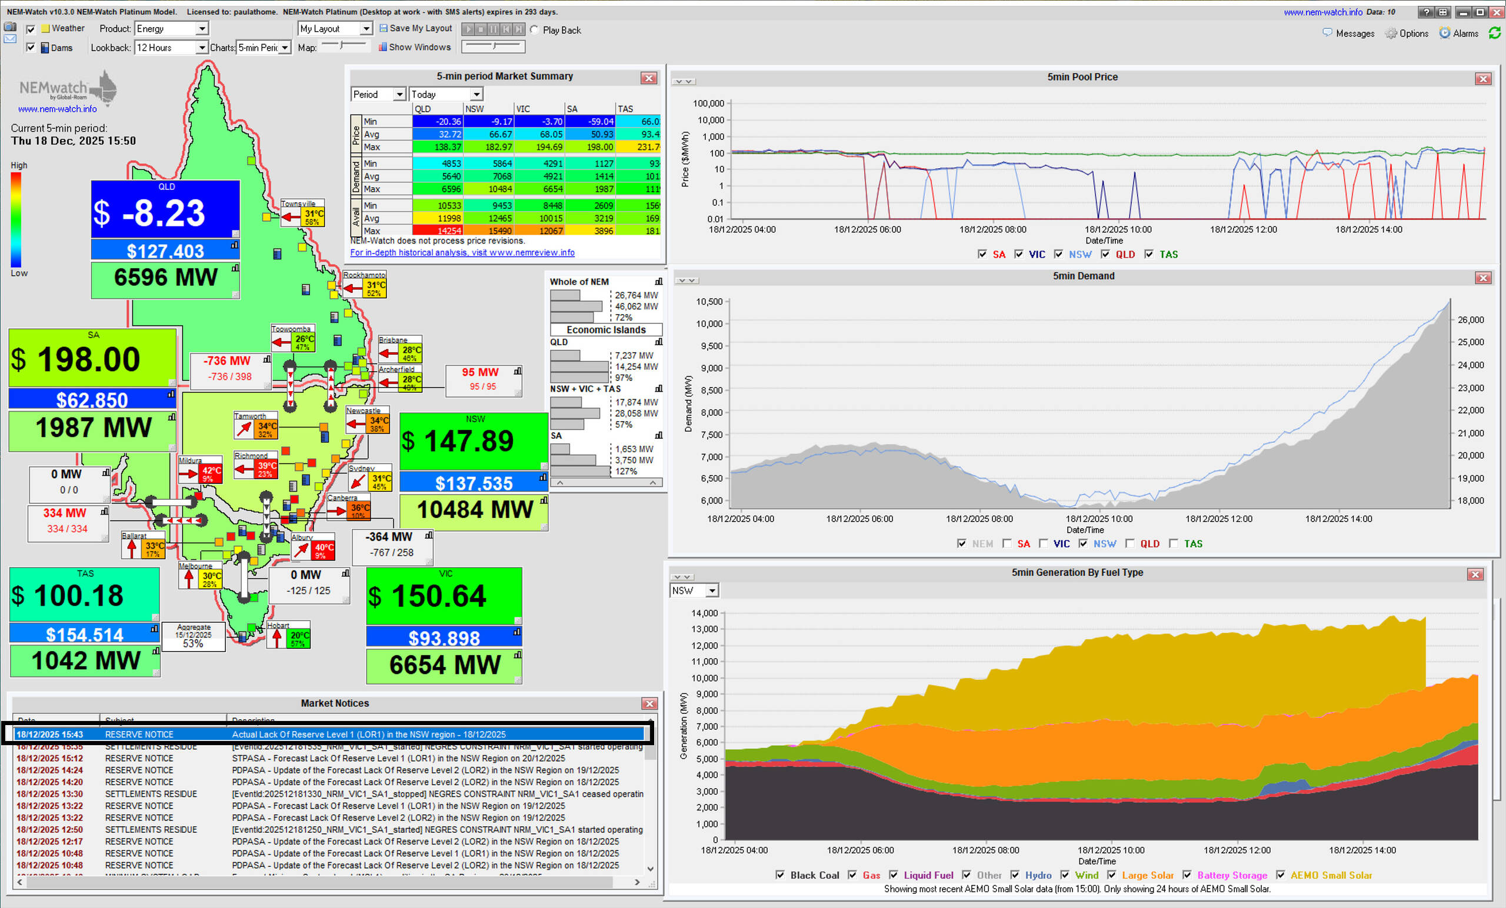
Task: Click Show Windows
Action: click(414, 47)
